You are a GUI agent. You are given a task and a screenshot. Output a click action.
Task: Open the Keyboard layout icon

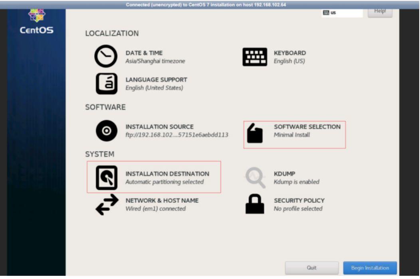click(x=255, y=57)
